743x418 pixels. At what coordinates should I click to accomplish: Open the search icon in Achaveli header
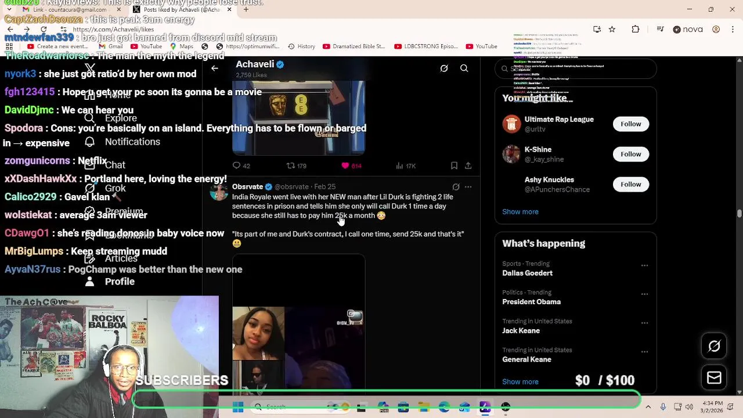point(464,69)
